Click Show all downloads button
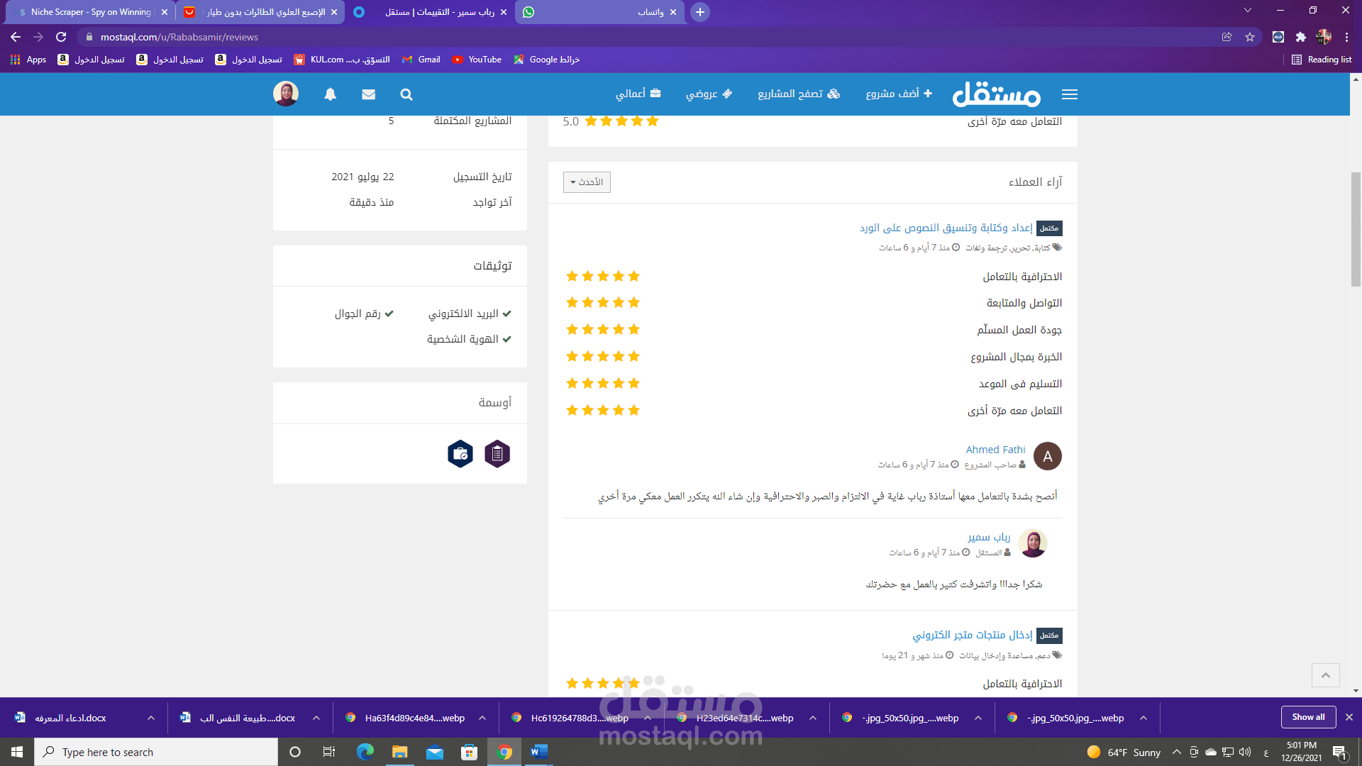Screen dimensions: 1362x766 pos(1307,717)
